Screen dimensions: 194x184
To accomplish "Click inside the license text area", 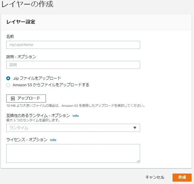I will (x=73, y=153).
